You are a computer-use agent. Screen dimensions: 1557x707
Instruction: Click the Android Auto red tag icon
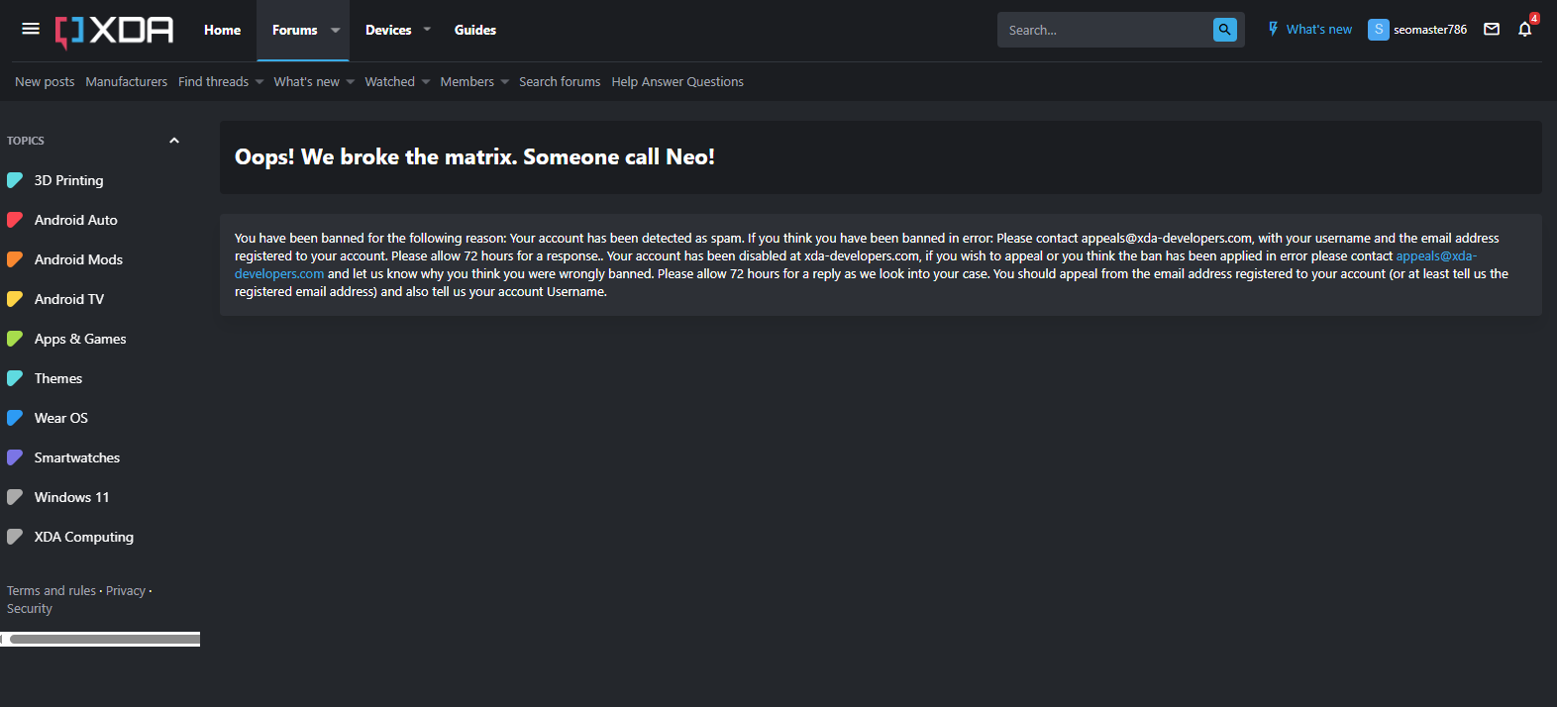click(x=15, y=220)
